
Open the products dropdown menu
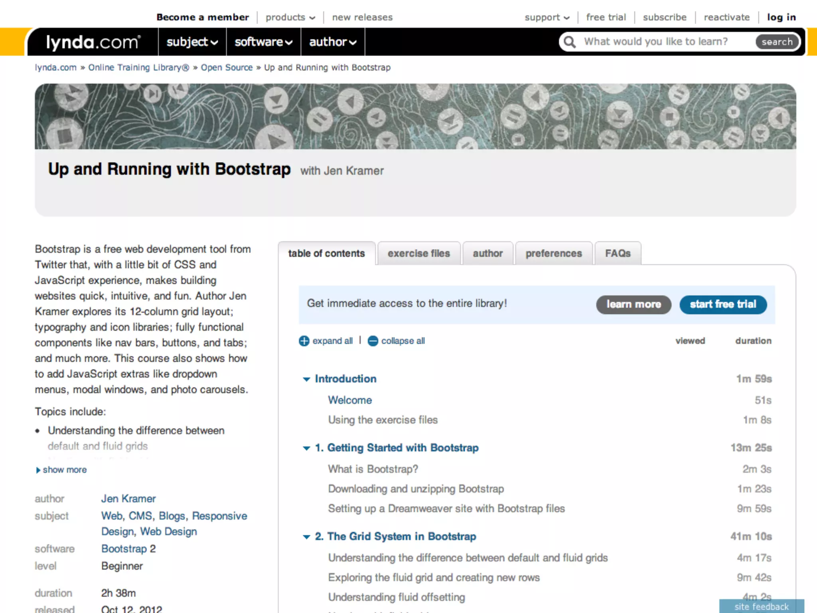click(x=290, y=17)
